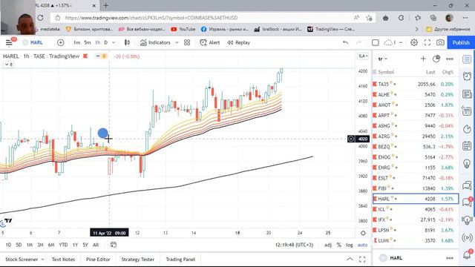Open the news sidebar icon
Screen dimensions: 475x267
pos(467,94)
